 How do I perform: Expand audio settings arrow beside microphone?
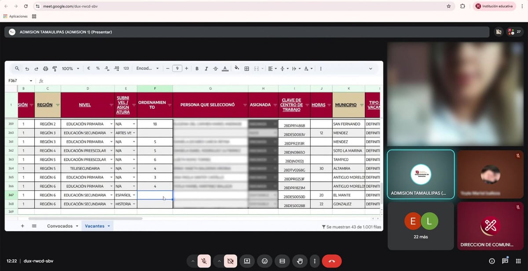coord(192,261)
